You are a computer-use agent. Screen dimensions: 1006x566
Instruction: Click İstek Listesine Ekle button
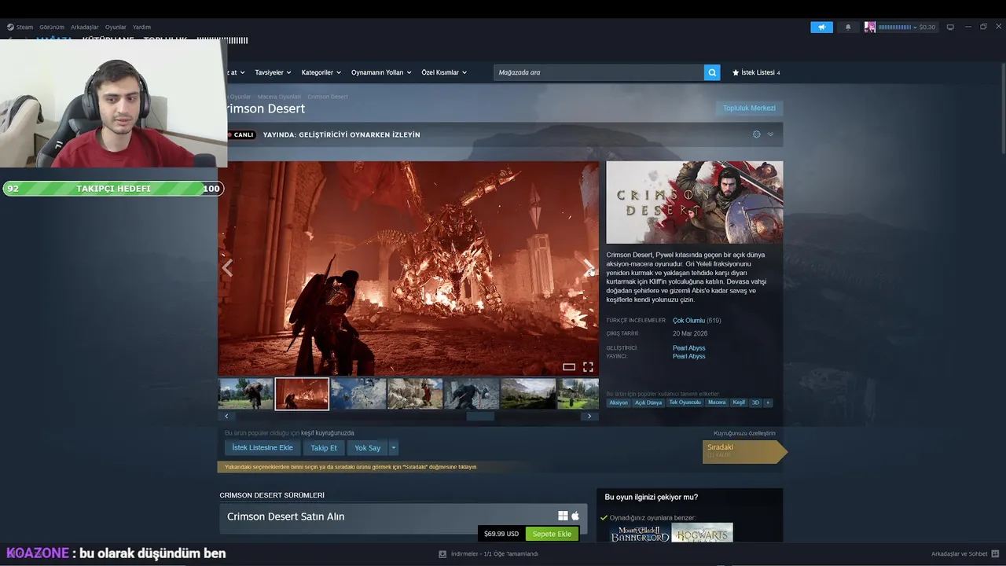pos(263,448)
